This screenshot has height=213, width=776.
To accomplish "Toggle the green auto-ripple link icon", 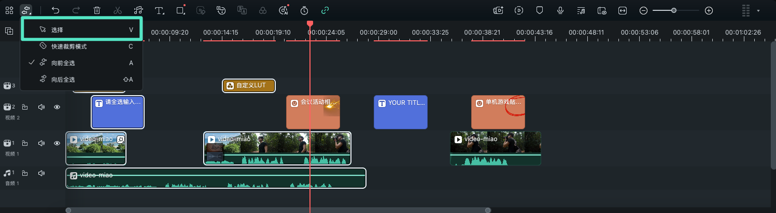I will pos(325,10).
